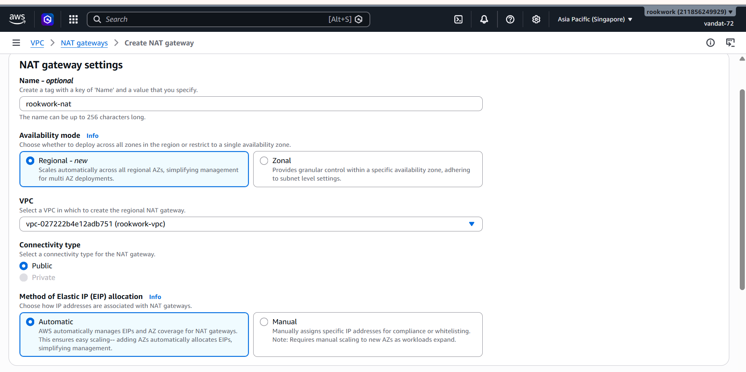The height and width of the screenshot is (372, 746).
Task: Open Info link beside Availability mode
Action: pos(93,136)
